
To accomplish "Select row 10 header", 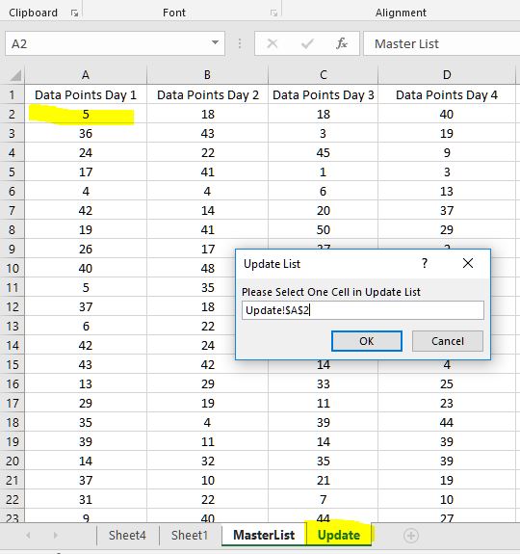I will (x=12, y=268).
